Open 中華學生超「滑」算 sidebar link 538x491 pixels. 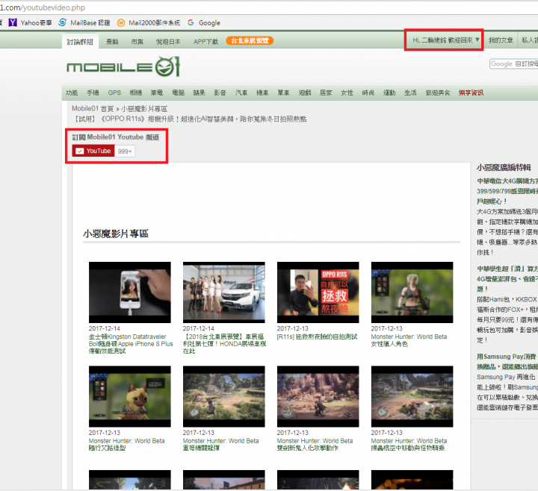pos(507,279)
